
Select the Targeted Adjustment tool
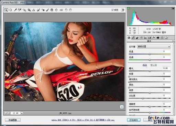click(24, 10)
